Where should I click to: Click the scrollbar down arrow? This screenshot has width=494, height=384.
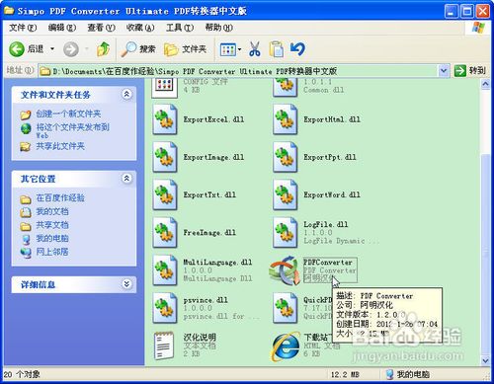(x=485, y=360)
